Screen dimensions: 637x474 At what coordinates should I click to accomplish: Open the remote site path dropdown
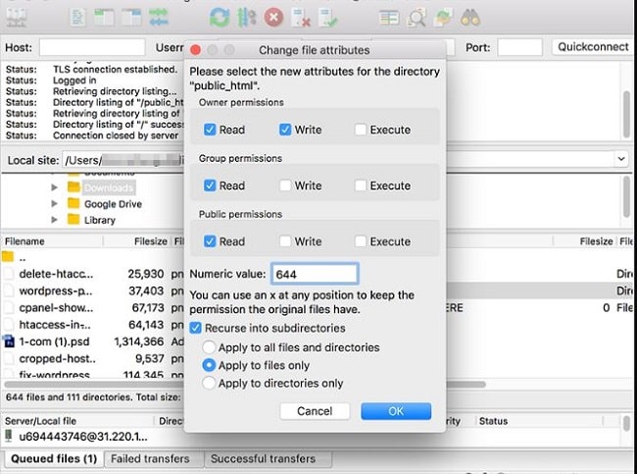pos(621,158)
